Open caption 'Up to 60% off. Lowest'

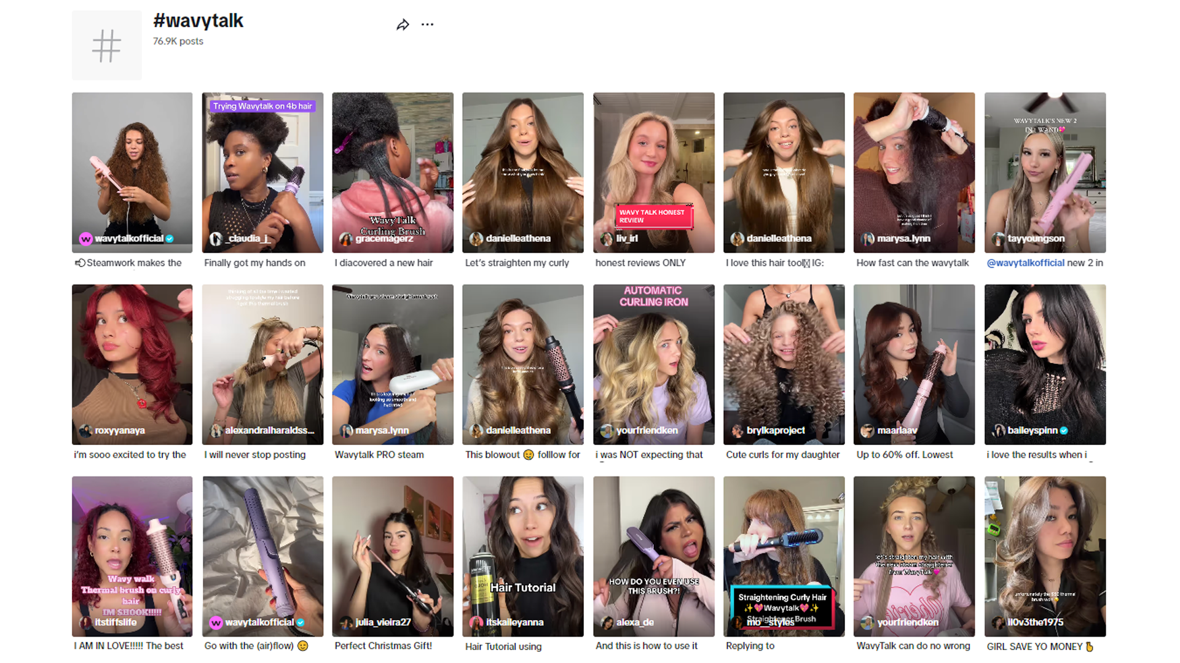pos(905,455)
